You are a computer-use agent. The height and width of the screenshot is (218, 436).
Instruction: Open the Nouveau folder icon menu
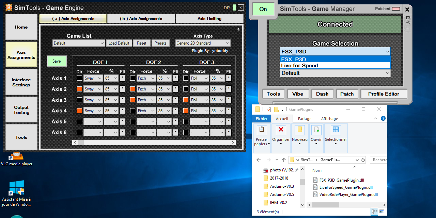pyautogui.click(x=299, y=130)
